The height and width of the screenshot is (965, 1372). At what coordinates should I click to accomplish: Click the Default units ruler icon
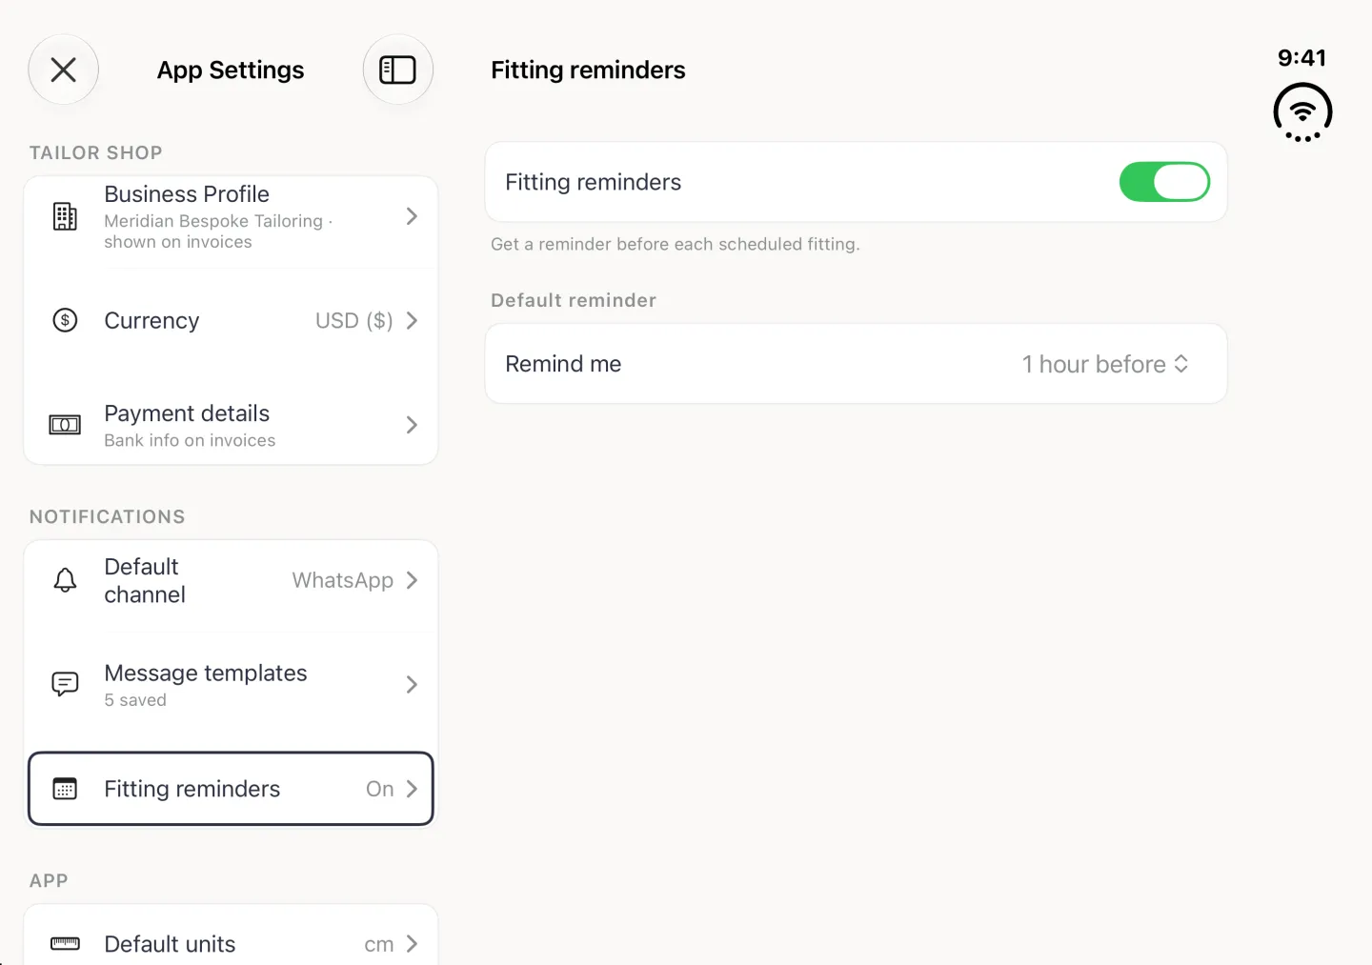(x=65, y=944)
